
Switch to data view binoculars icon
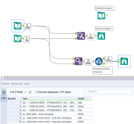click(4, 99)
